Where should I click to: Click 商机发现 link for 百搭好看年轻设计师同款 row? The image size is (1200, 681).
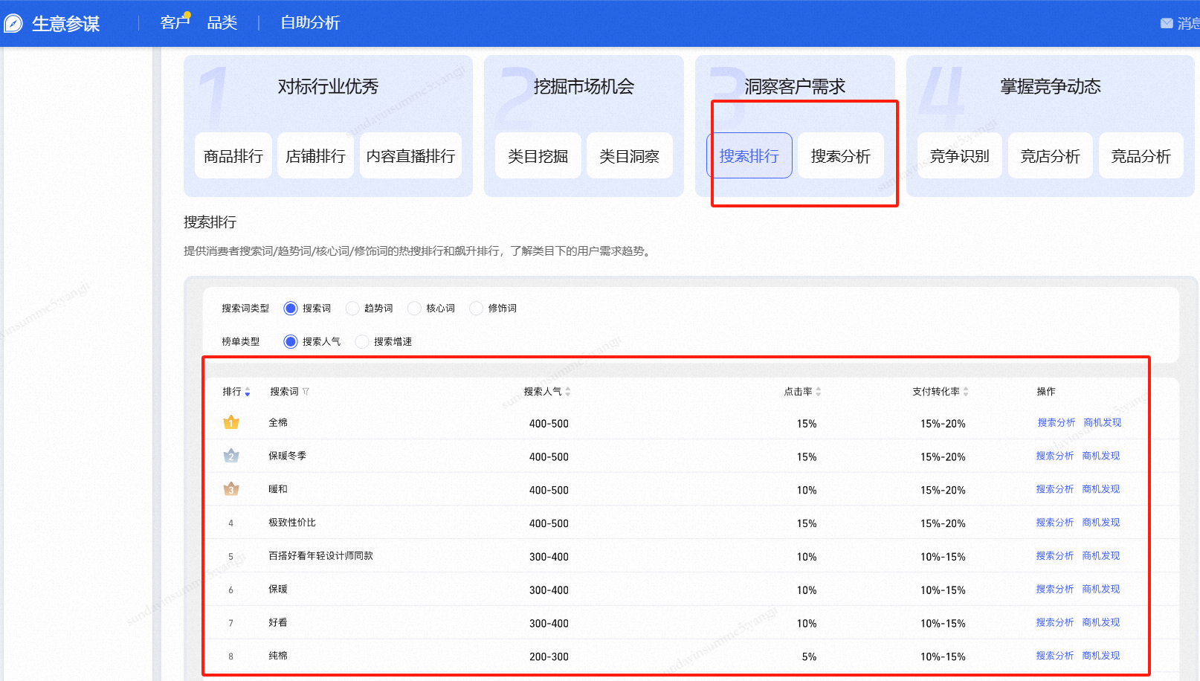pos(1100,555)
